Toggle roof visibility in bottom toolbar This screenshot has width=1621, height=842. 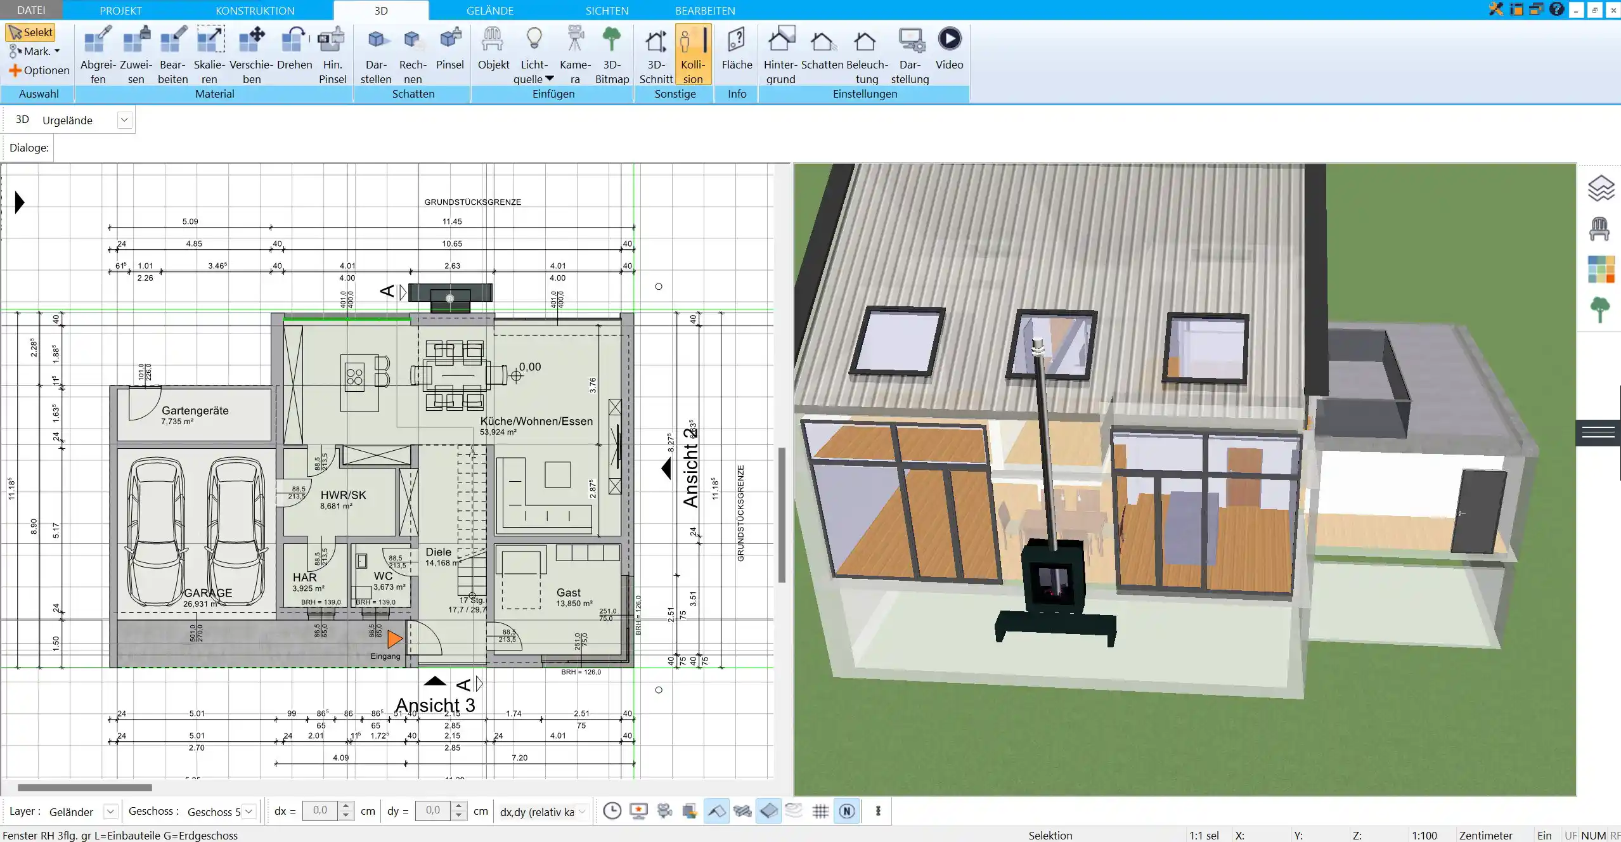click(x=716, y=811)
